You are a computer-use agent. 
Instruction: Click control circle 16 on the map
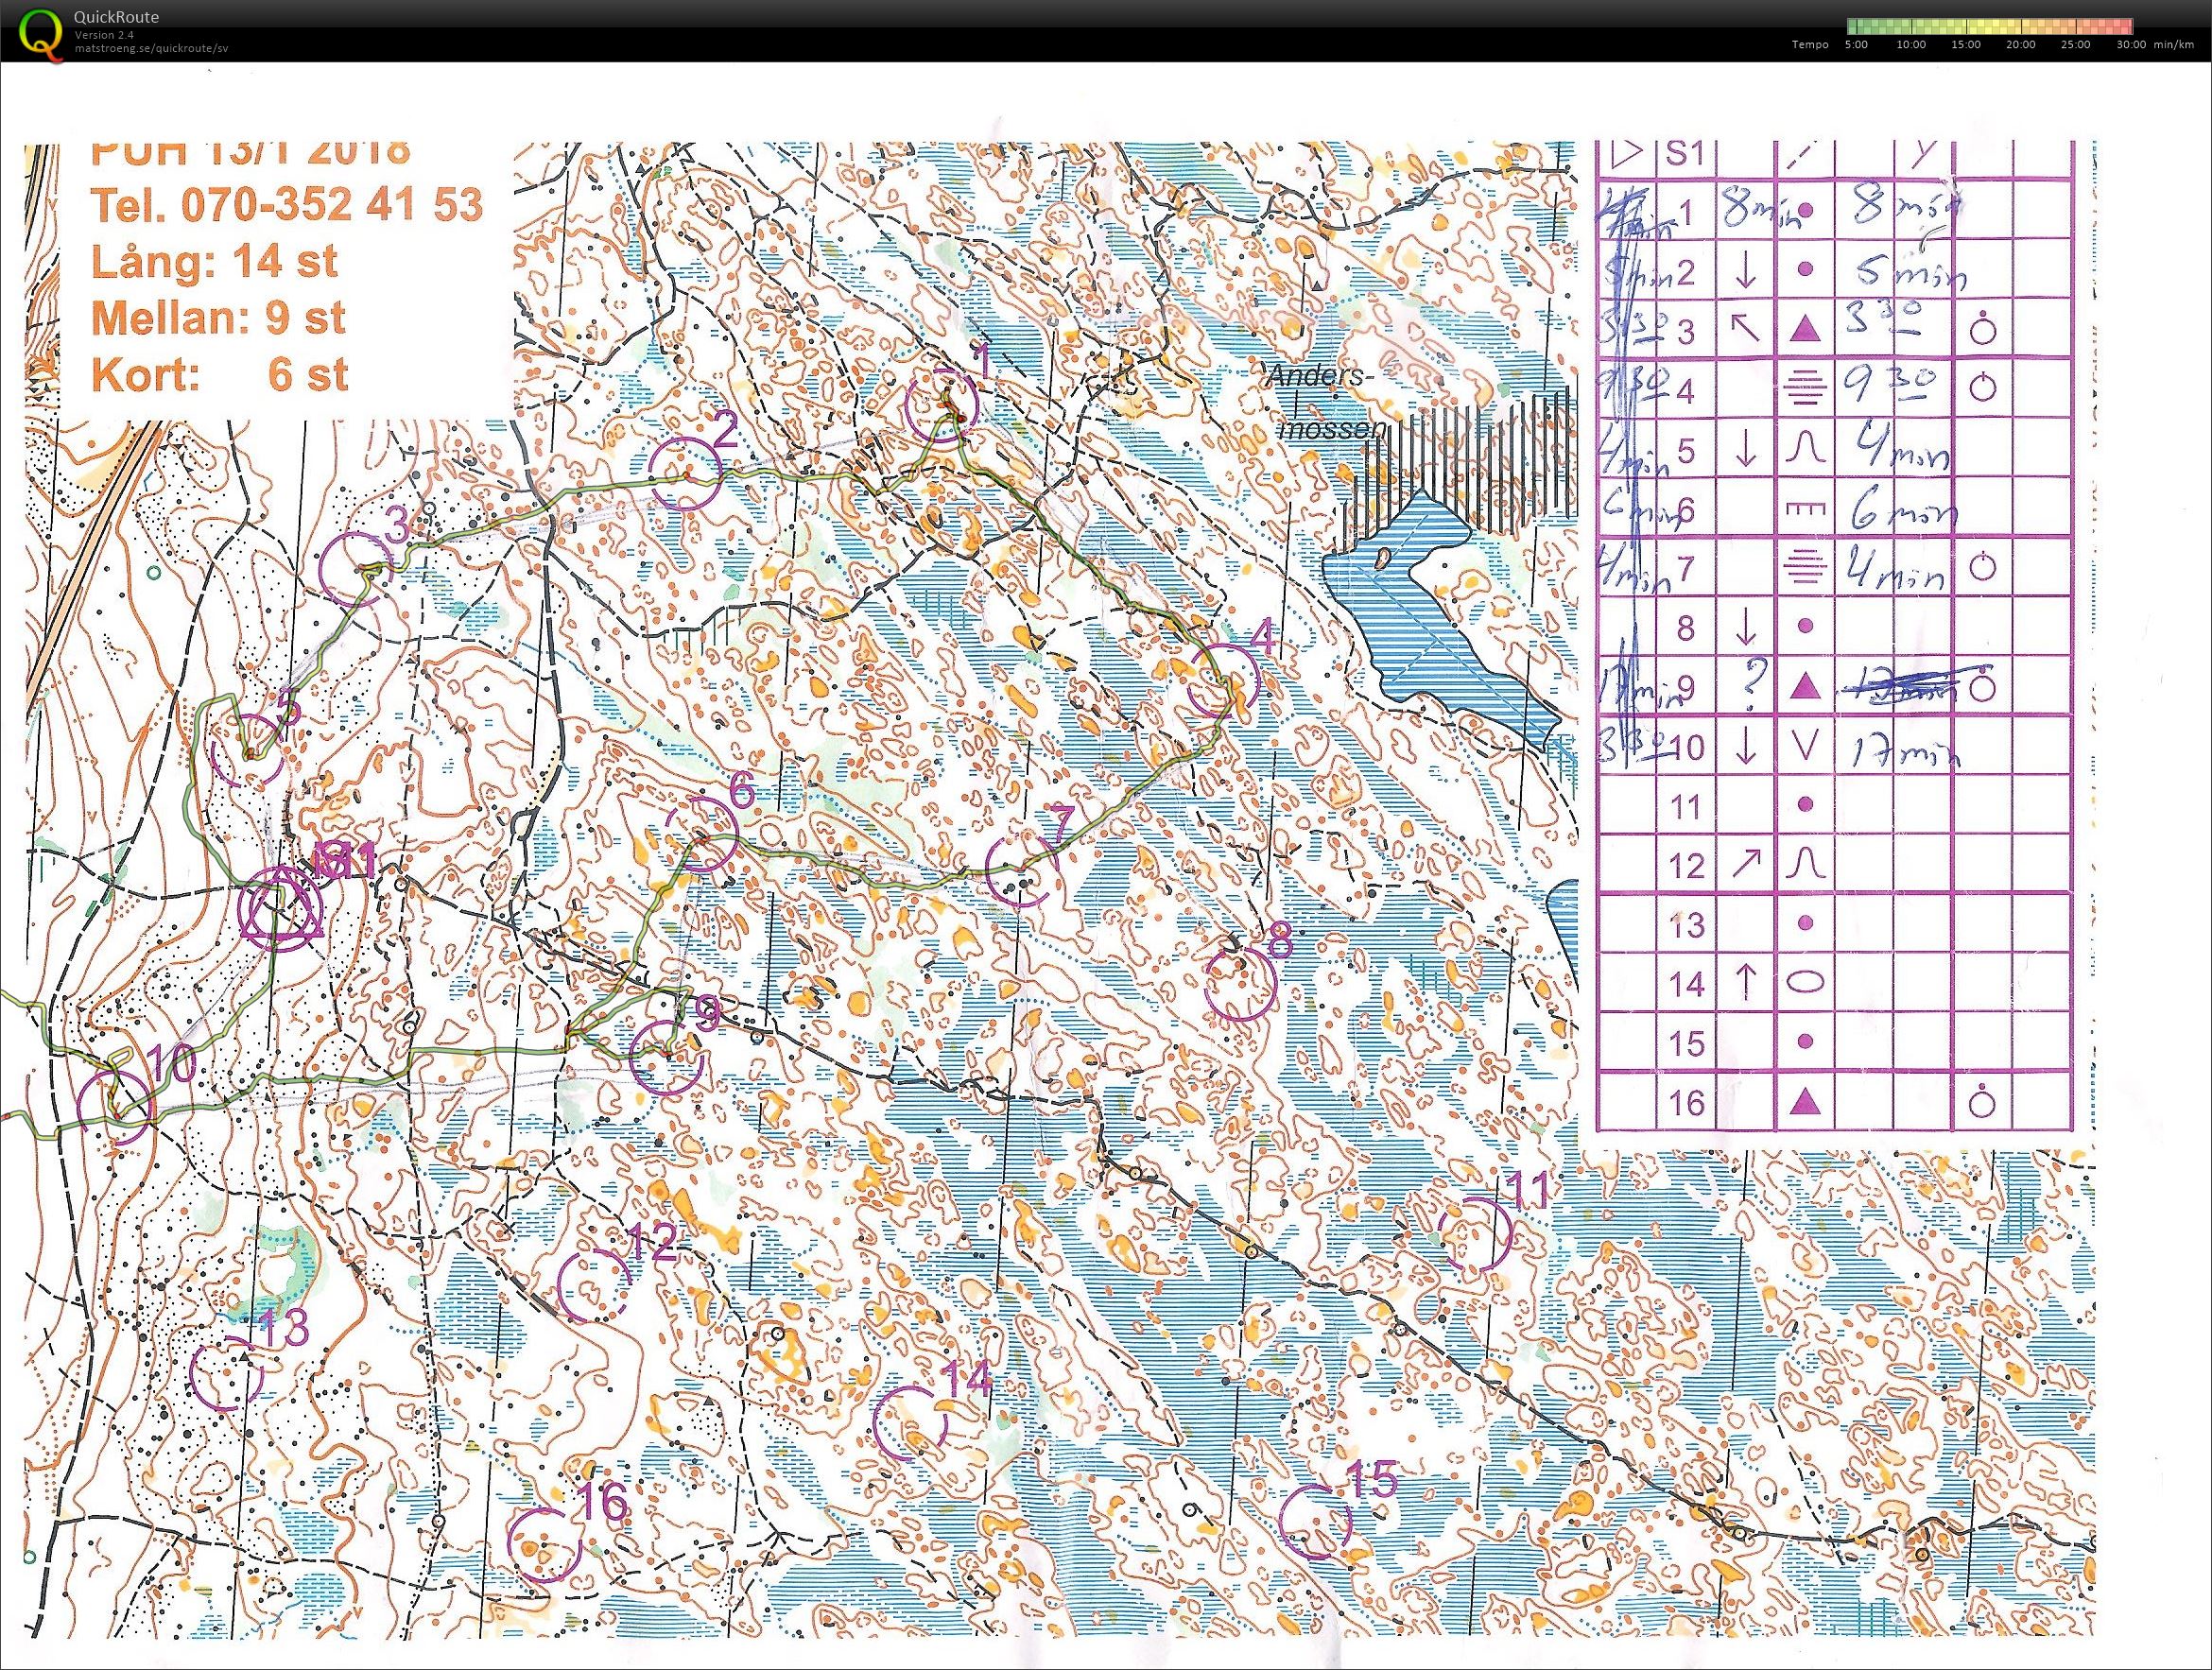pos(545,1546)
